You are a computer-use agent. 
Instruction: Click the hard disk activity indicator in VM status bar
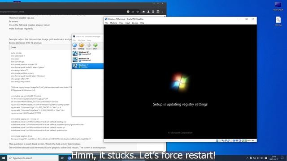[217, 141]
